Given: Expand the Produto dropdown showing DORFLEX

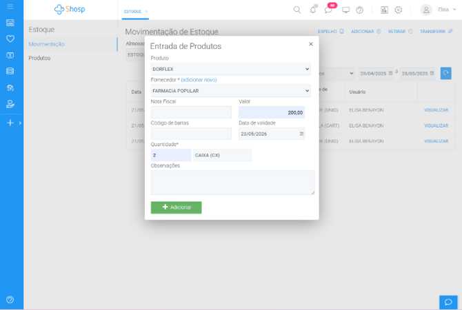Looking at the screenshot, I should pos(230,70).
